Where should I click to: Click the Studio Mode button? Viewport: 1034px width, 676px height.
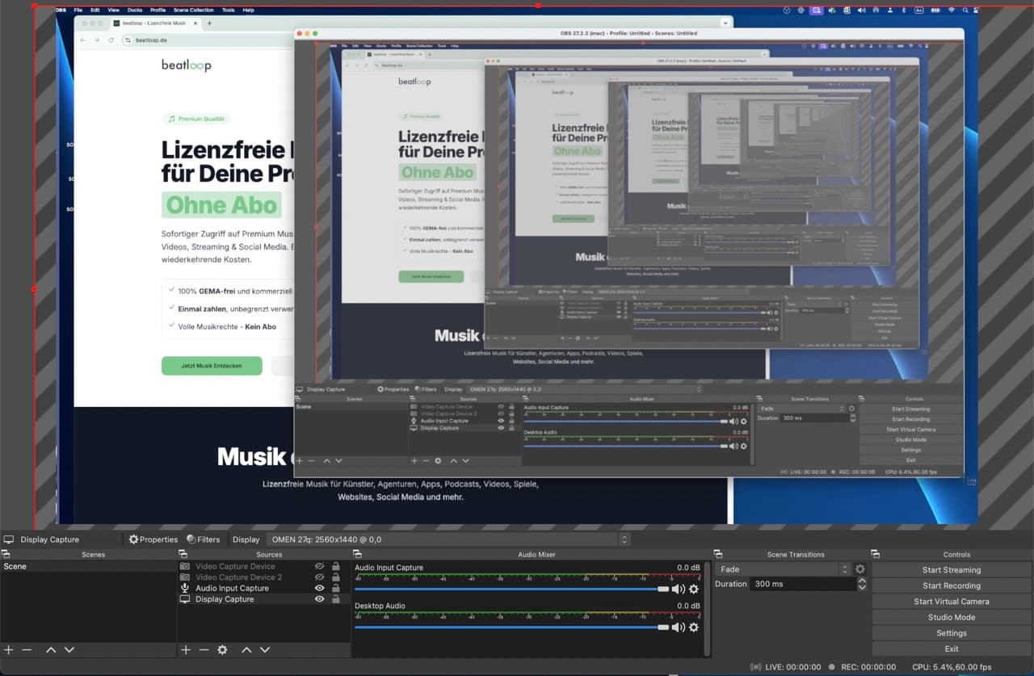tap(951, 617)
